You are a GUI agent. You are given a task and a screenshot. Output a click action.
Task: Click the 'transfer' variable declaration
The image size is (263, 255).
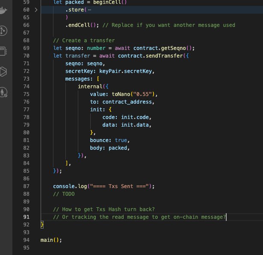tap(78, 56)
